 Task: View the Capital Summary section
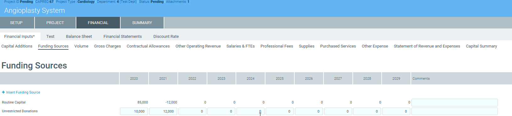(481, 46)
